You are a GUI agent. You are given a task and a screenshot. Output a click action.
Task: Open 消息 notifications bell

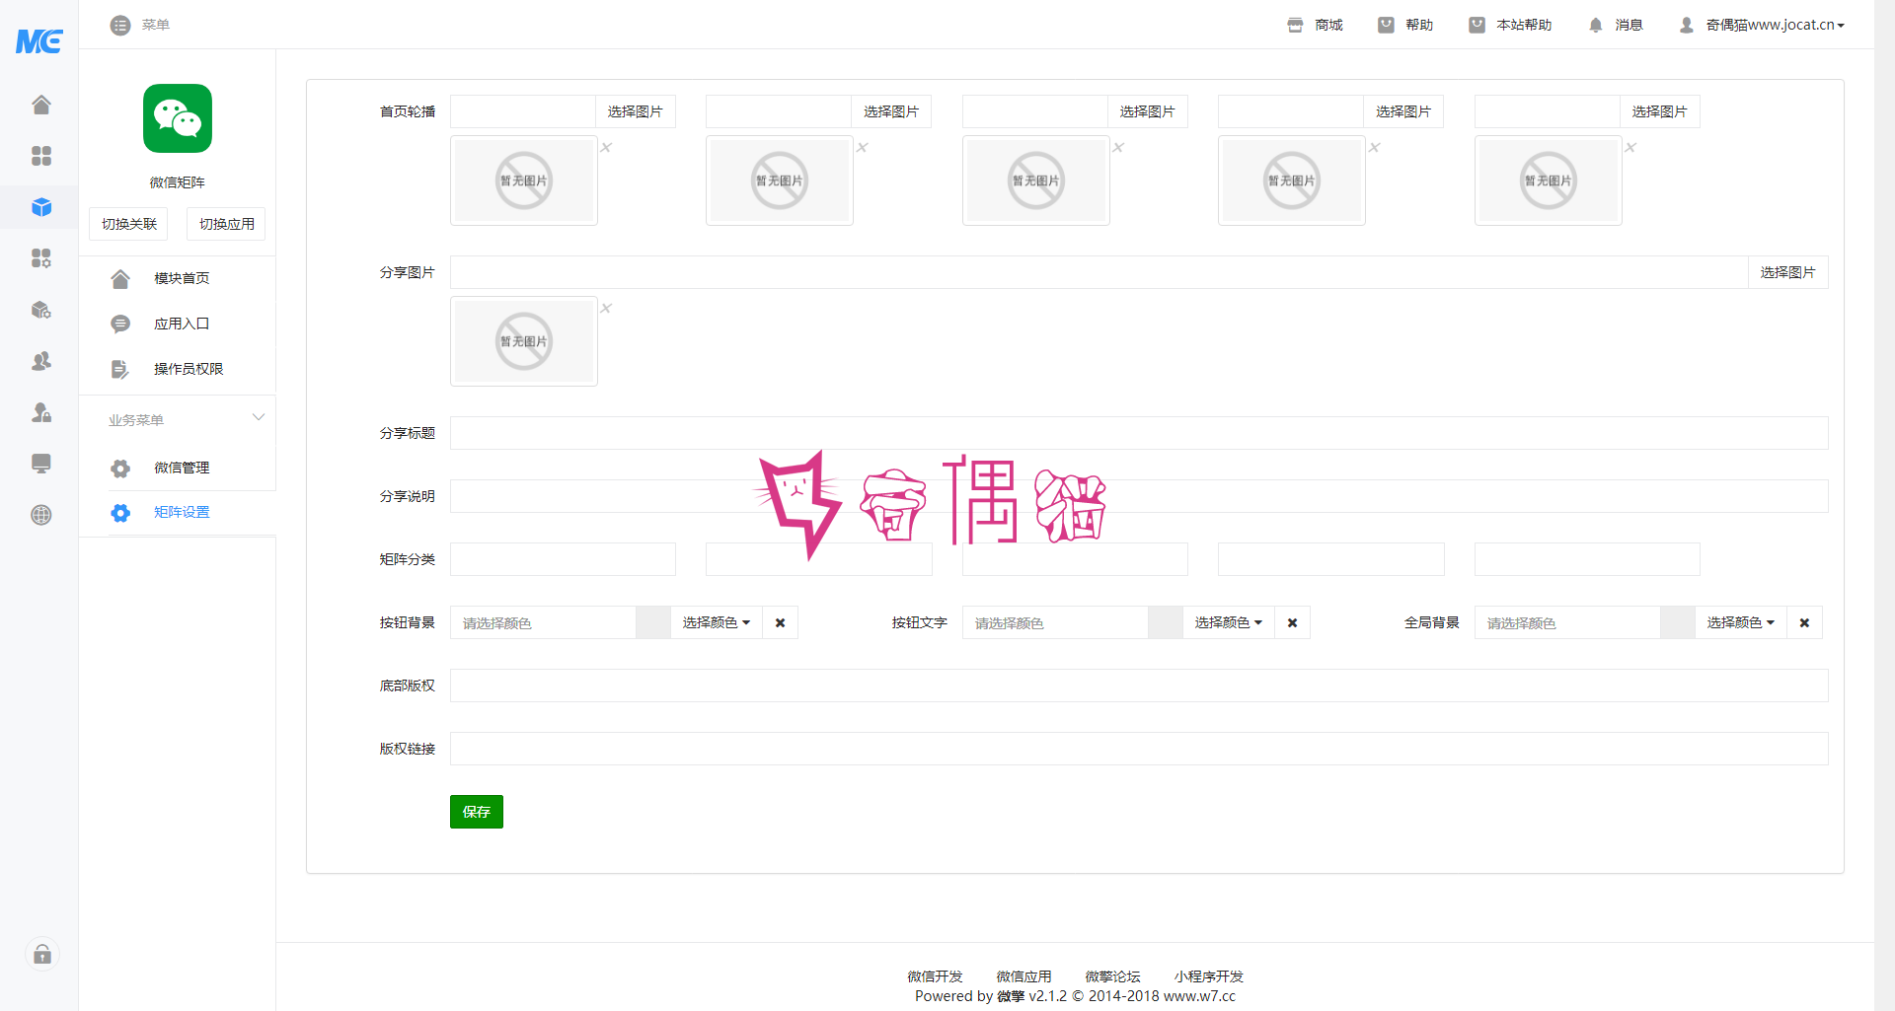coord(1616,25)
